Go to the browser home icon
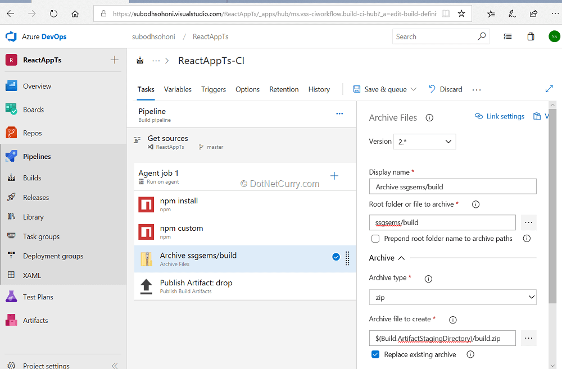The height and width of the screenshot is (369, 562). point(75,13)
